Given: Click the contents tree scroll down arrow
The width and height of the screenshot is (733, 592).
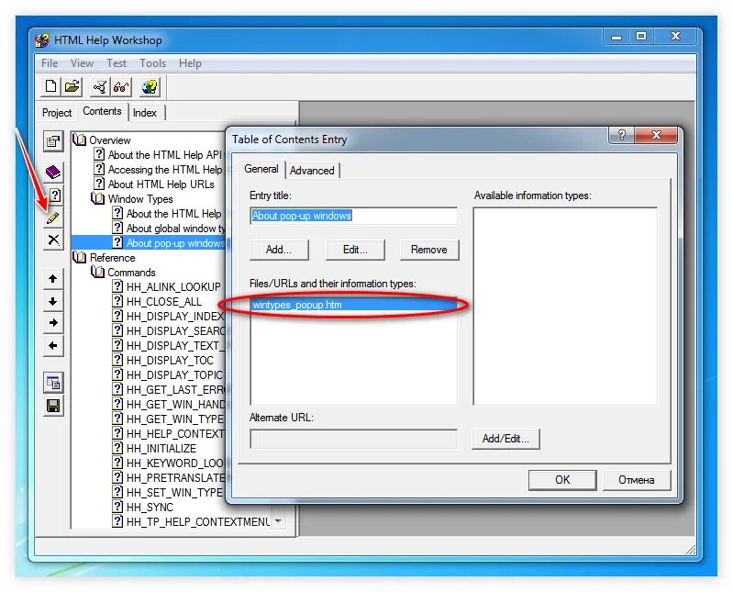Looking at the screenshot, I should [x=279, y=521].
